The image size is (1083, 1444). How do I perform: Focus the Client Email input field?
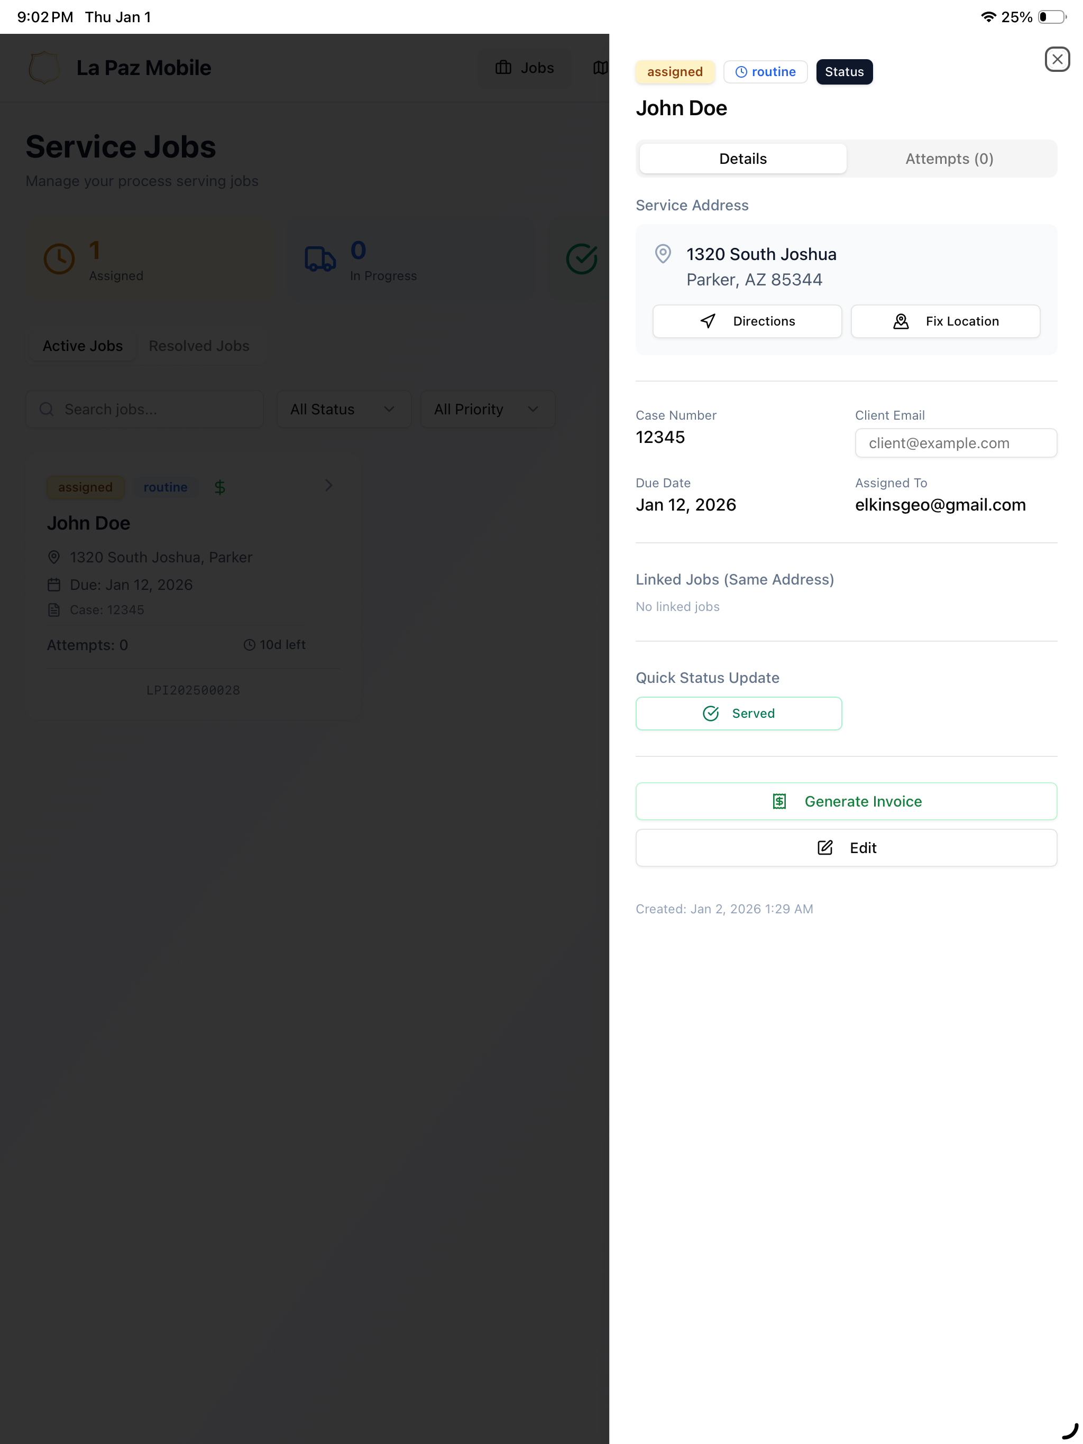pyautogui.click(x=956, y=443)
